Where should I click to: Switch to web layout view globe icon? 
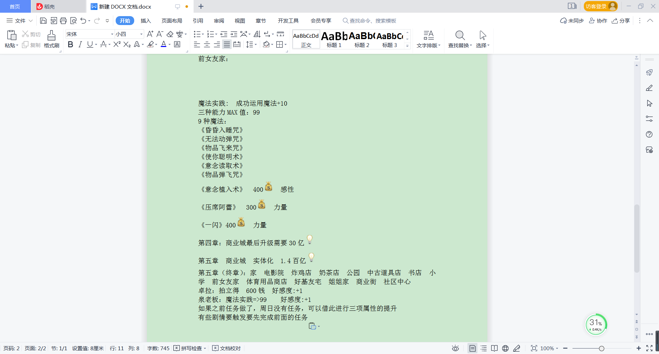tap(505, 349)
